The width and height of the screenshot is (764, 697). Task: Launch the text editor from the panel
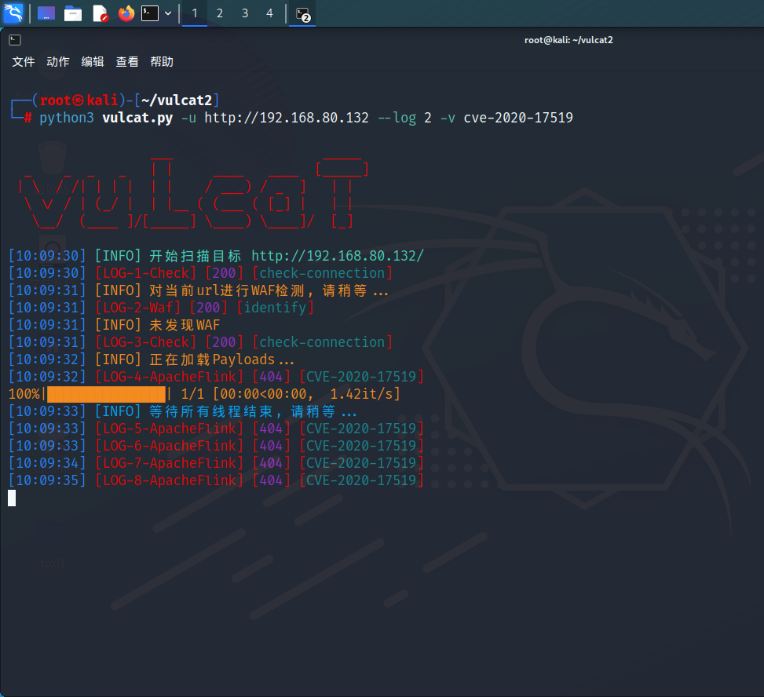(100, 13)
